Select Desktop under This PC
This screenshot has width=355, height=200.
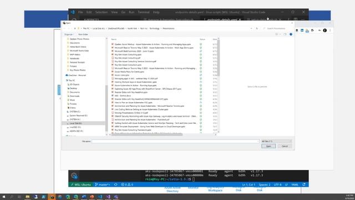73,88
